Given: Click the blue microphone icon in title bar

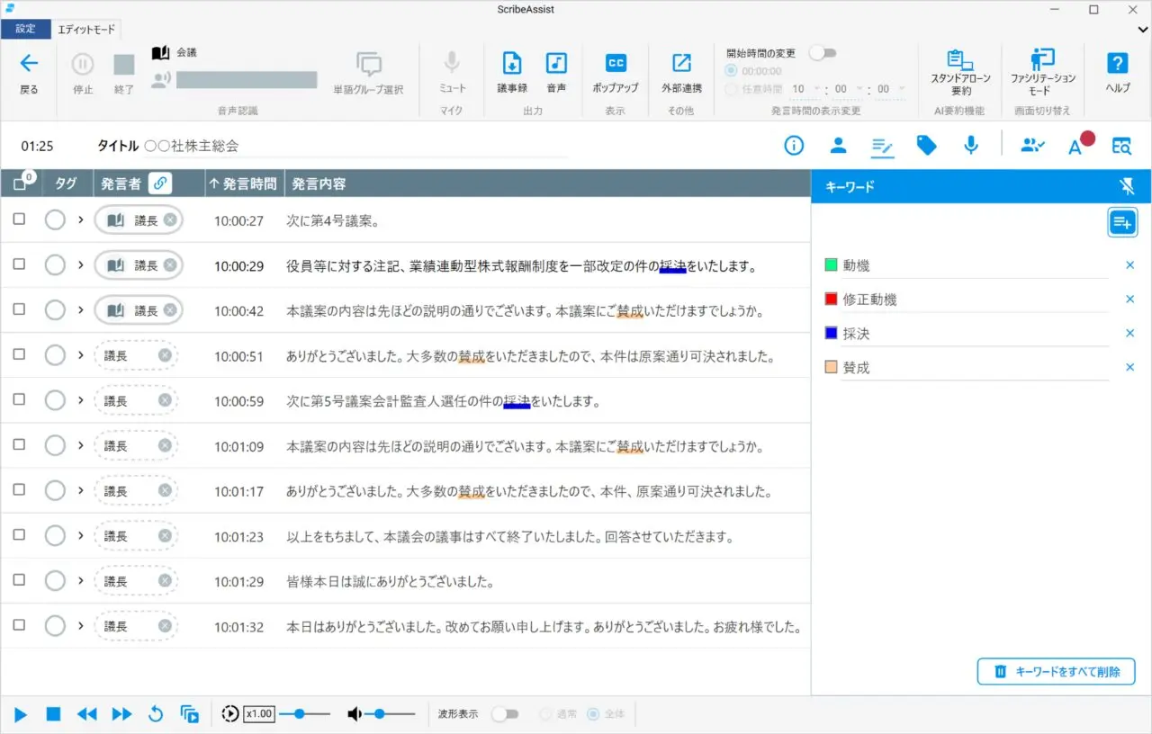Looking at the screenshot, I should (970, 146).
